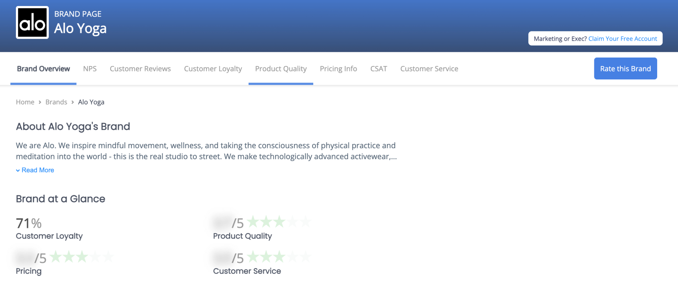Select the CSAT tab

point(379,68)
